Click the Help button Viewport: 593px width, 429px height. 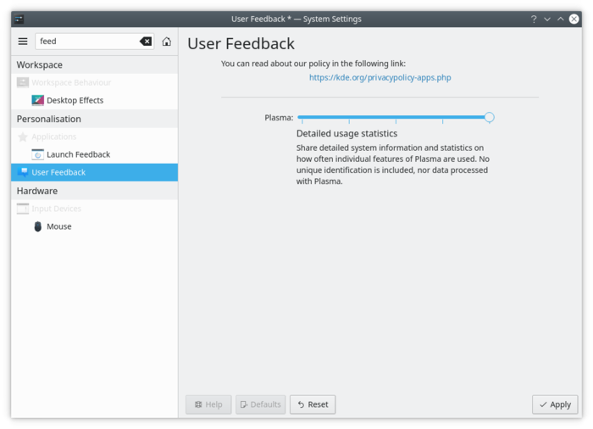208,404
